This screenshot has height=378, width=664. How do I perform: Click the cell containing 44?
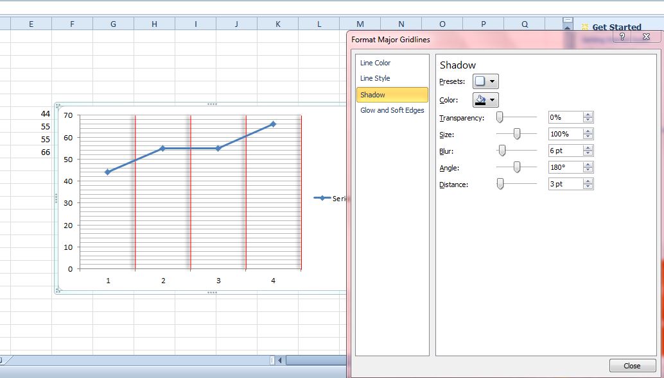[45, 115]
